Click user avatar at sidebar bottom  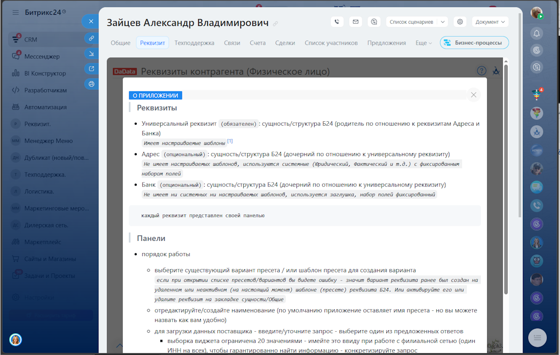(x=15, y=339)
